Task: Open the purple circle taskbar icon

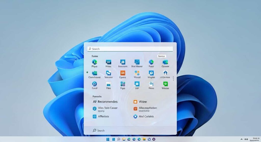Action: [154, 139]
